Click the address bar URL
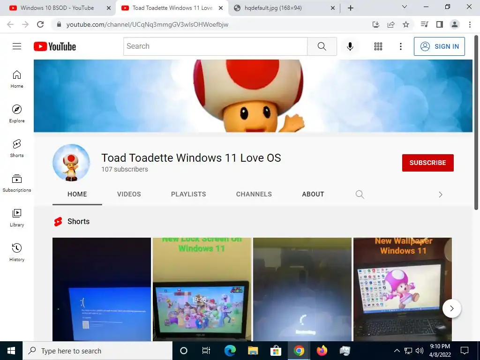Image resolution: width=480 pixels, height=360 pixels. pyautogui.click(x=147, y=24)
